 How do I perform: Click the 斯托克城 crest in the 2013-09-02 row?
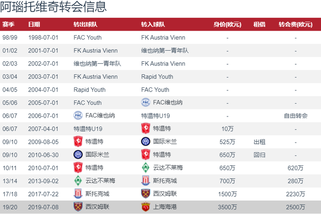coord(145,181)
